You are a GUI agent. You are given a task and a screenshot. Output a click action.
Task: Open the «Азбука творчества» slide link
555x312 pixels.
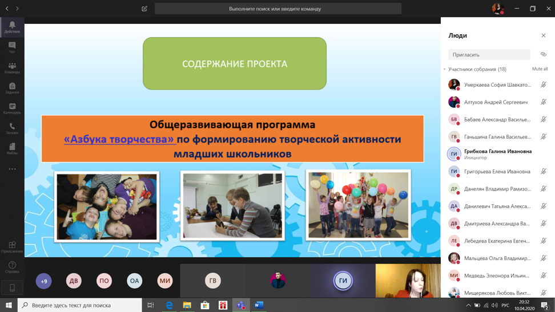[x=120, y=139]
